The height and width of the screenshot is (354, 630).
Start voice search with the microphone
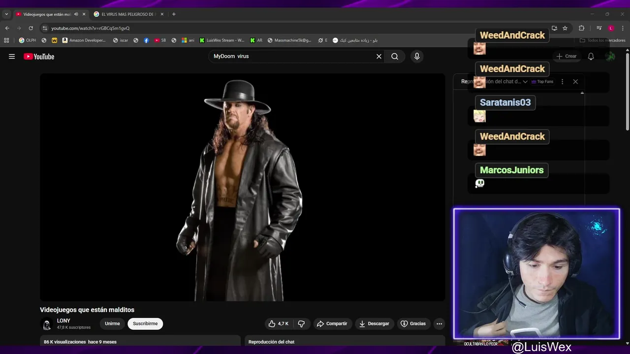click(x=417, y=57)
